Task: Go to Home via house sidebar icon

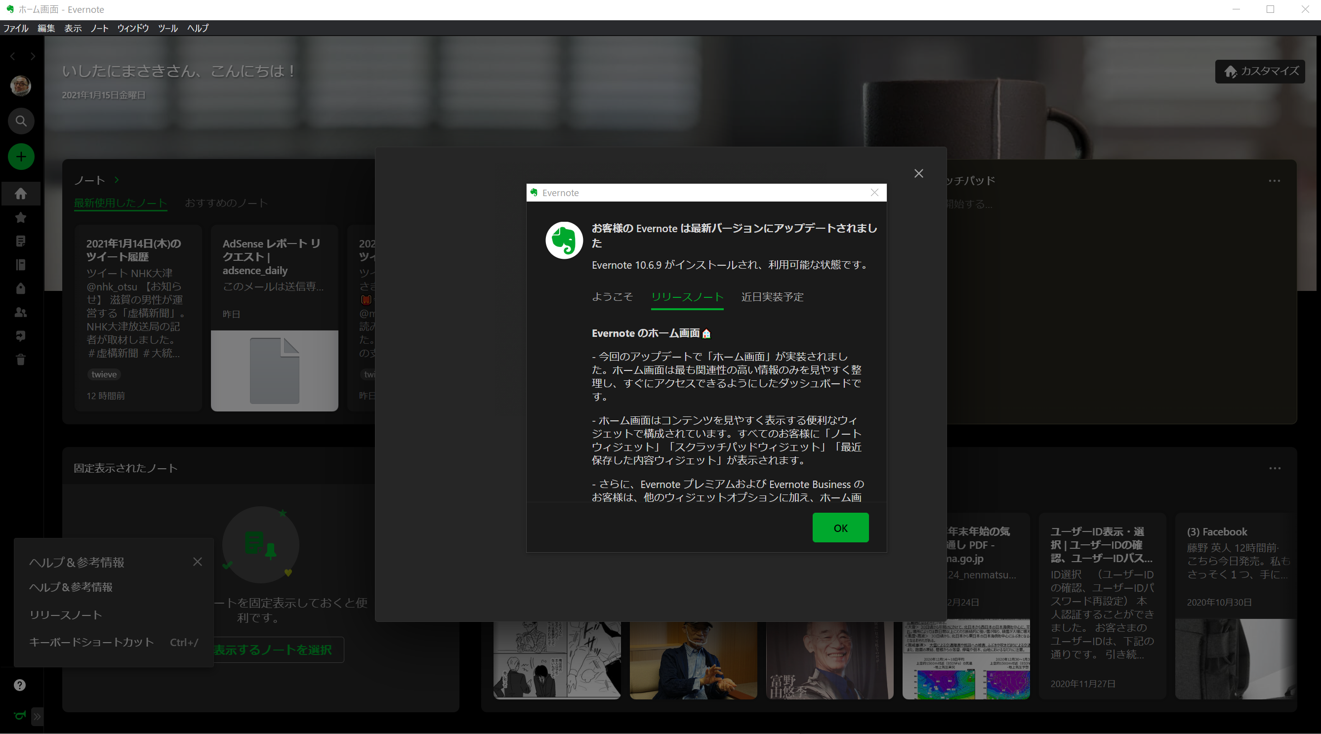Action: pos(21,194)
